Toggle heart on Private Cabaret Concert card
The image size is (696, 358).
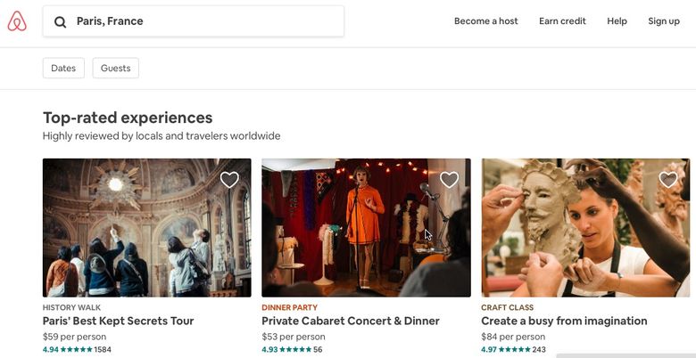(449, 180)
